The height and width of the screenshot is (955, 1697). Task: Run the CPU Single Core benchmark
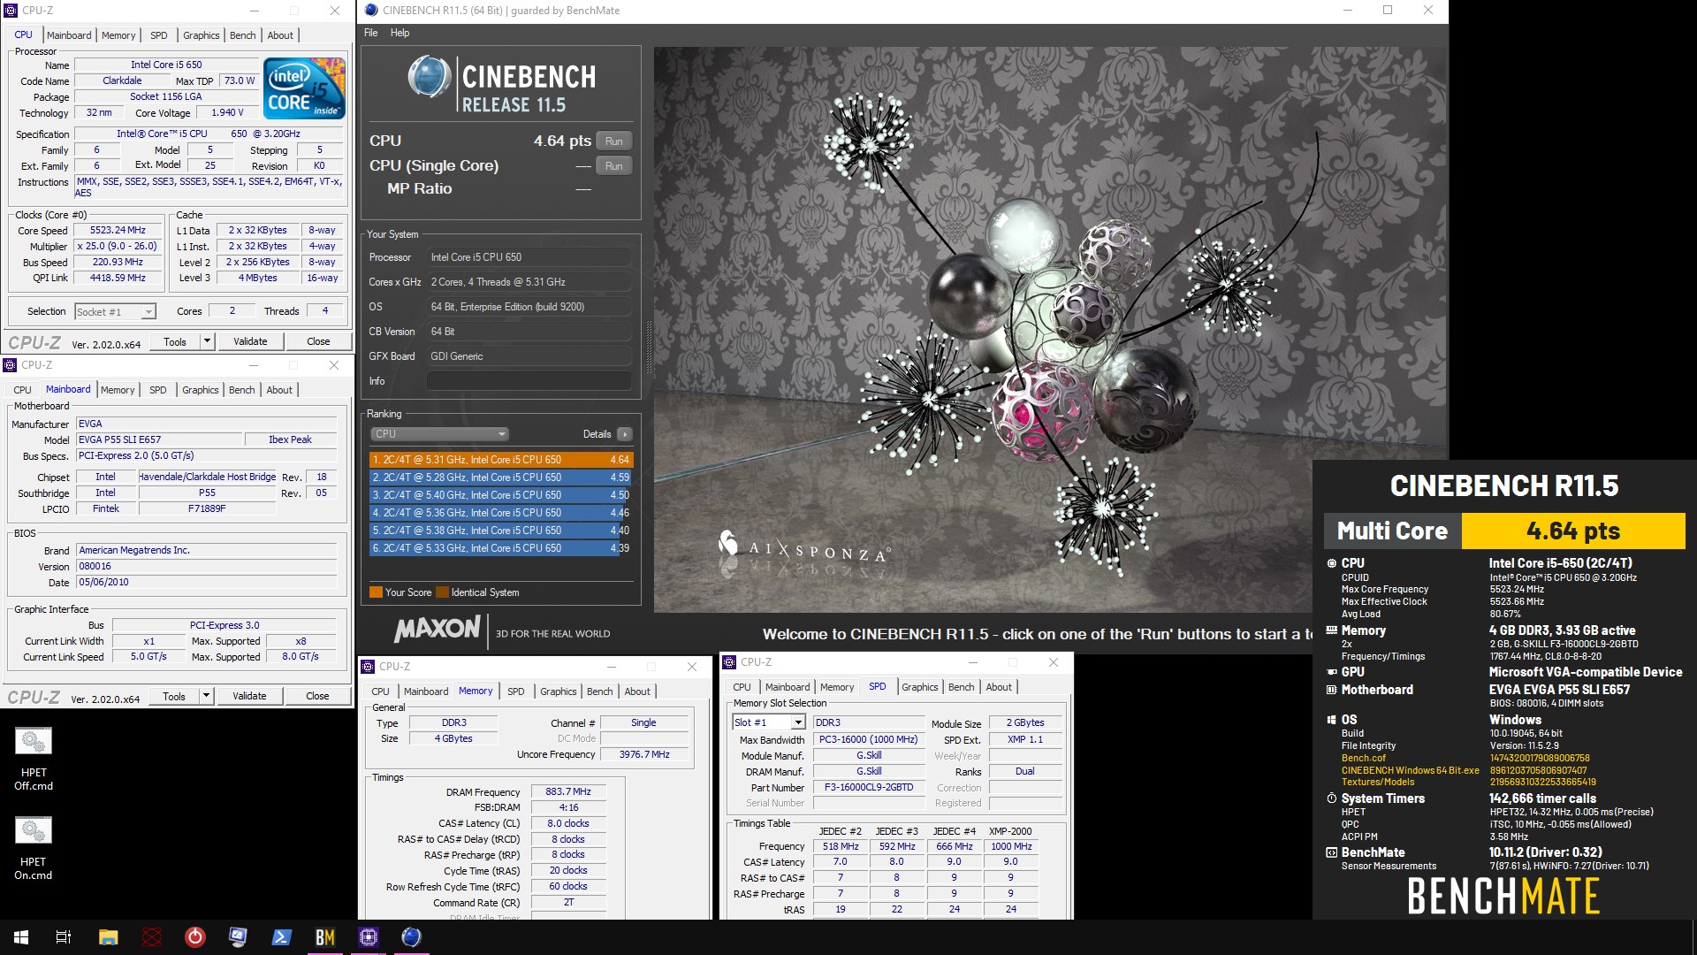click(x=613, y=166)
